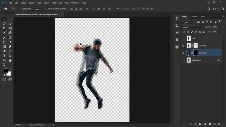Select the Lasso tool
226x127 pixels.
coord(4,24)
